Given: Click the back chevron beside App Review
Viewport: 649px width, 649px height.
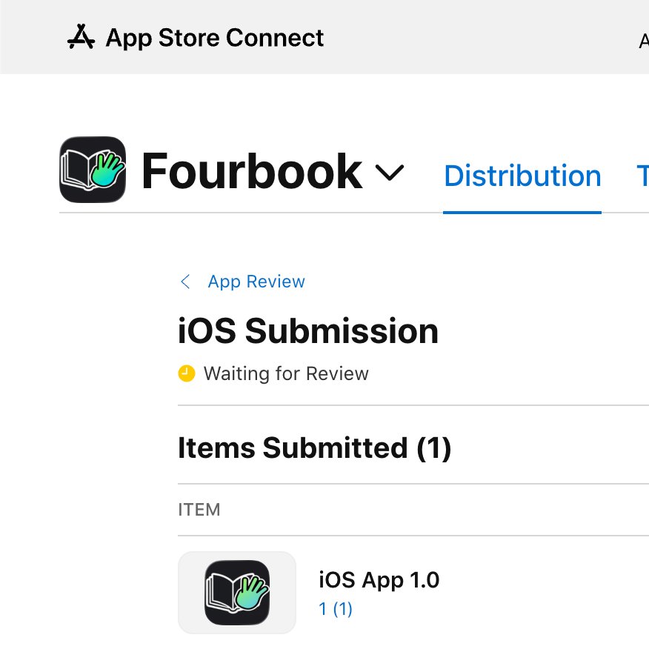Looking at the screenshot, I should point(185,282).
